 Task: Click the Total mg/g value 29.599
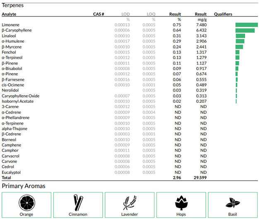pyautogui.click(x=200, y=178)
